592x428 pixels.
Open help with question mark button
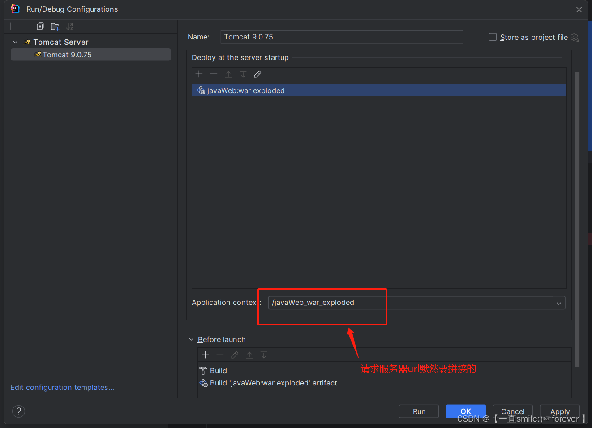pos(18,411)
